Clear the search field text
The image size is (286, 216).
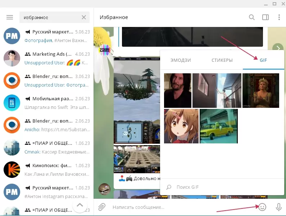[x=84, y=17]
